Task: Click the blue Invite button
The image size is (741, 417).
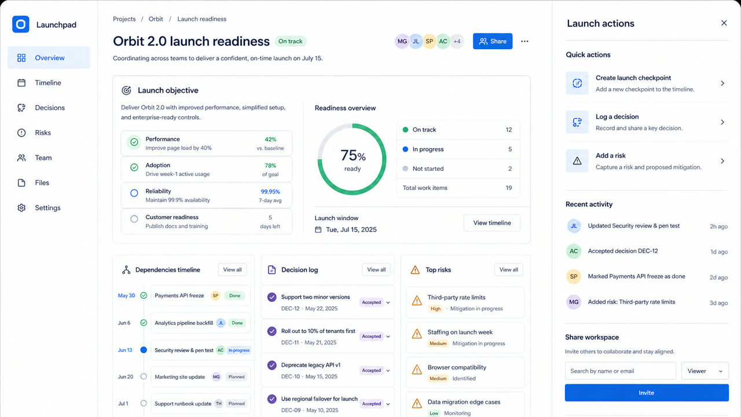Action: pyautogui.click(x=647, y=393)
